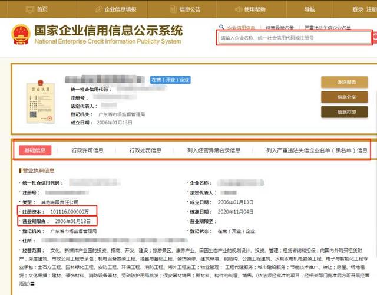Viewport: 377px width, 295px height.
Task: Click the 登录 login link
Action: pyautogui.click(x=358, y=9)
